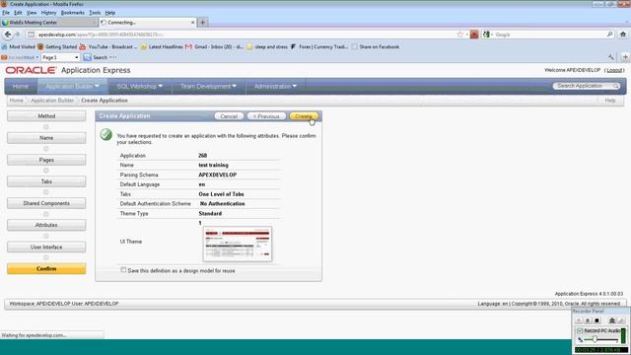Click the Create button
631x355 pixels.
click(304, 116)
